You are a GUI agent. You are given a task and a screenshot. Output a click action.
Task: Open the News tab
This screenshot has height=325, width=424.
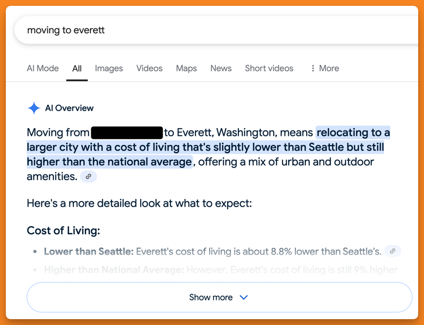(x=221, y=68)
